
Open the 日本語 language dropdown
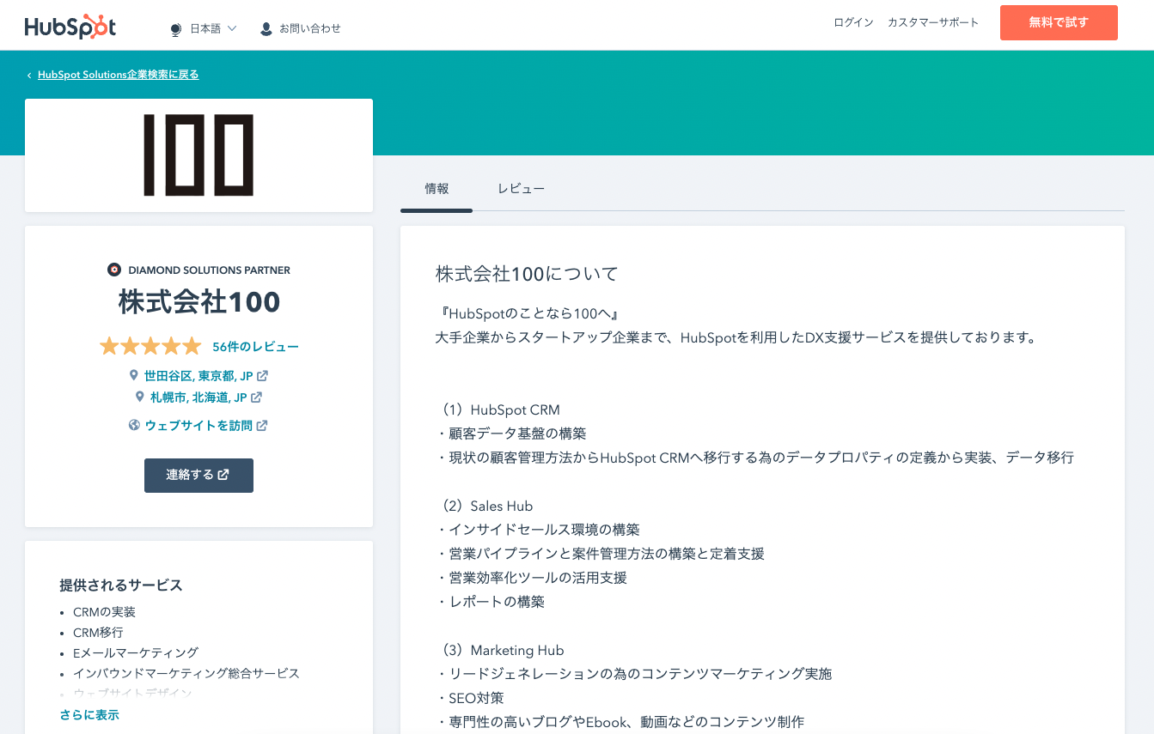coord(204,28)
